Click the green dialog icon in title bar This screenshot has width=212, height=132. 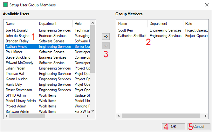coord(5,5)
